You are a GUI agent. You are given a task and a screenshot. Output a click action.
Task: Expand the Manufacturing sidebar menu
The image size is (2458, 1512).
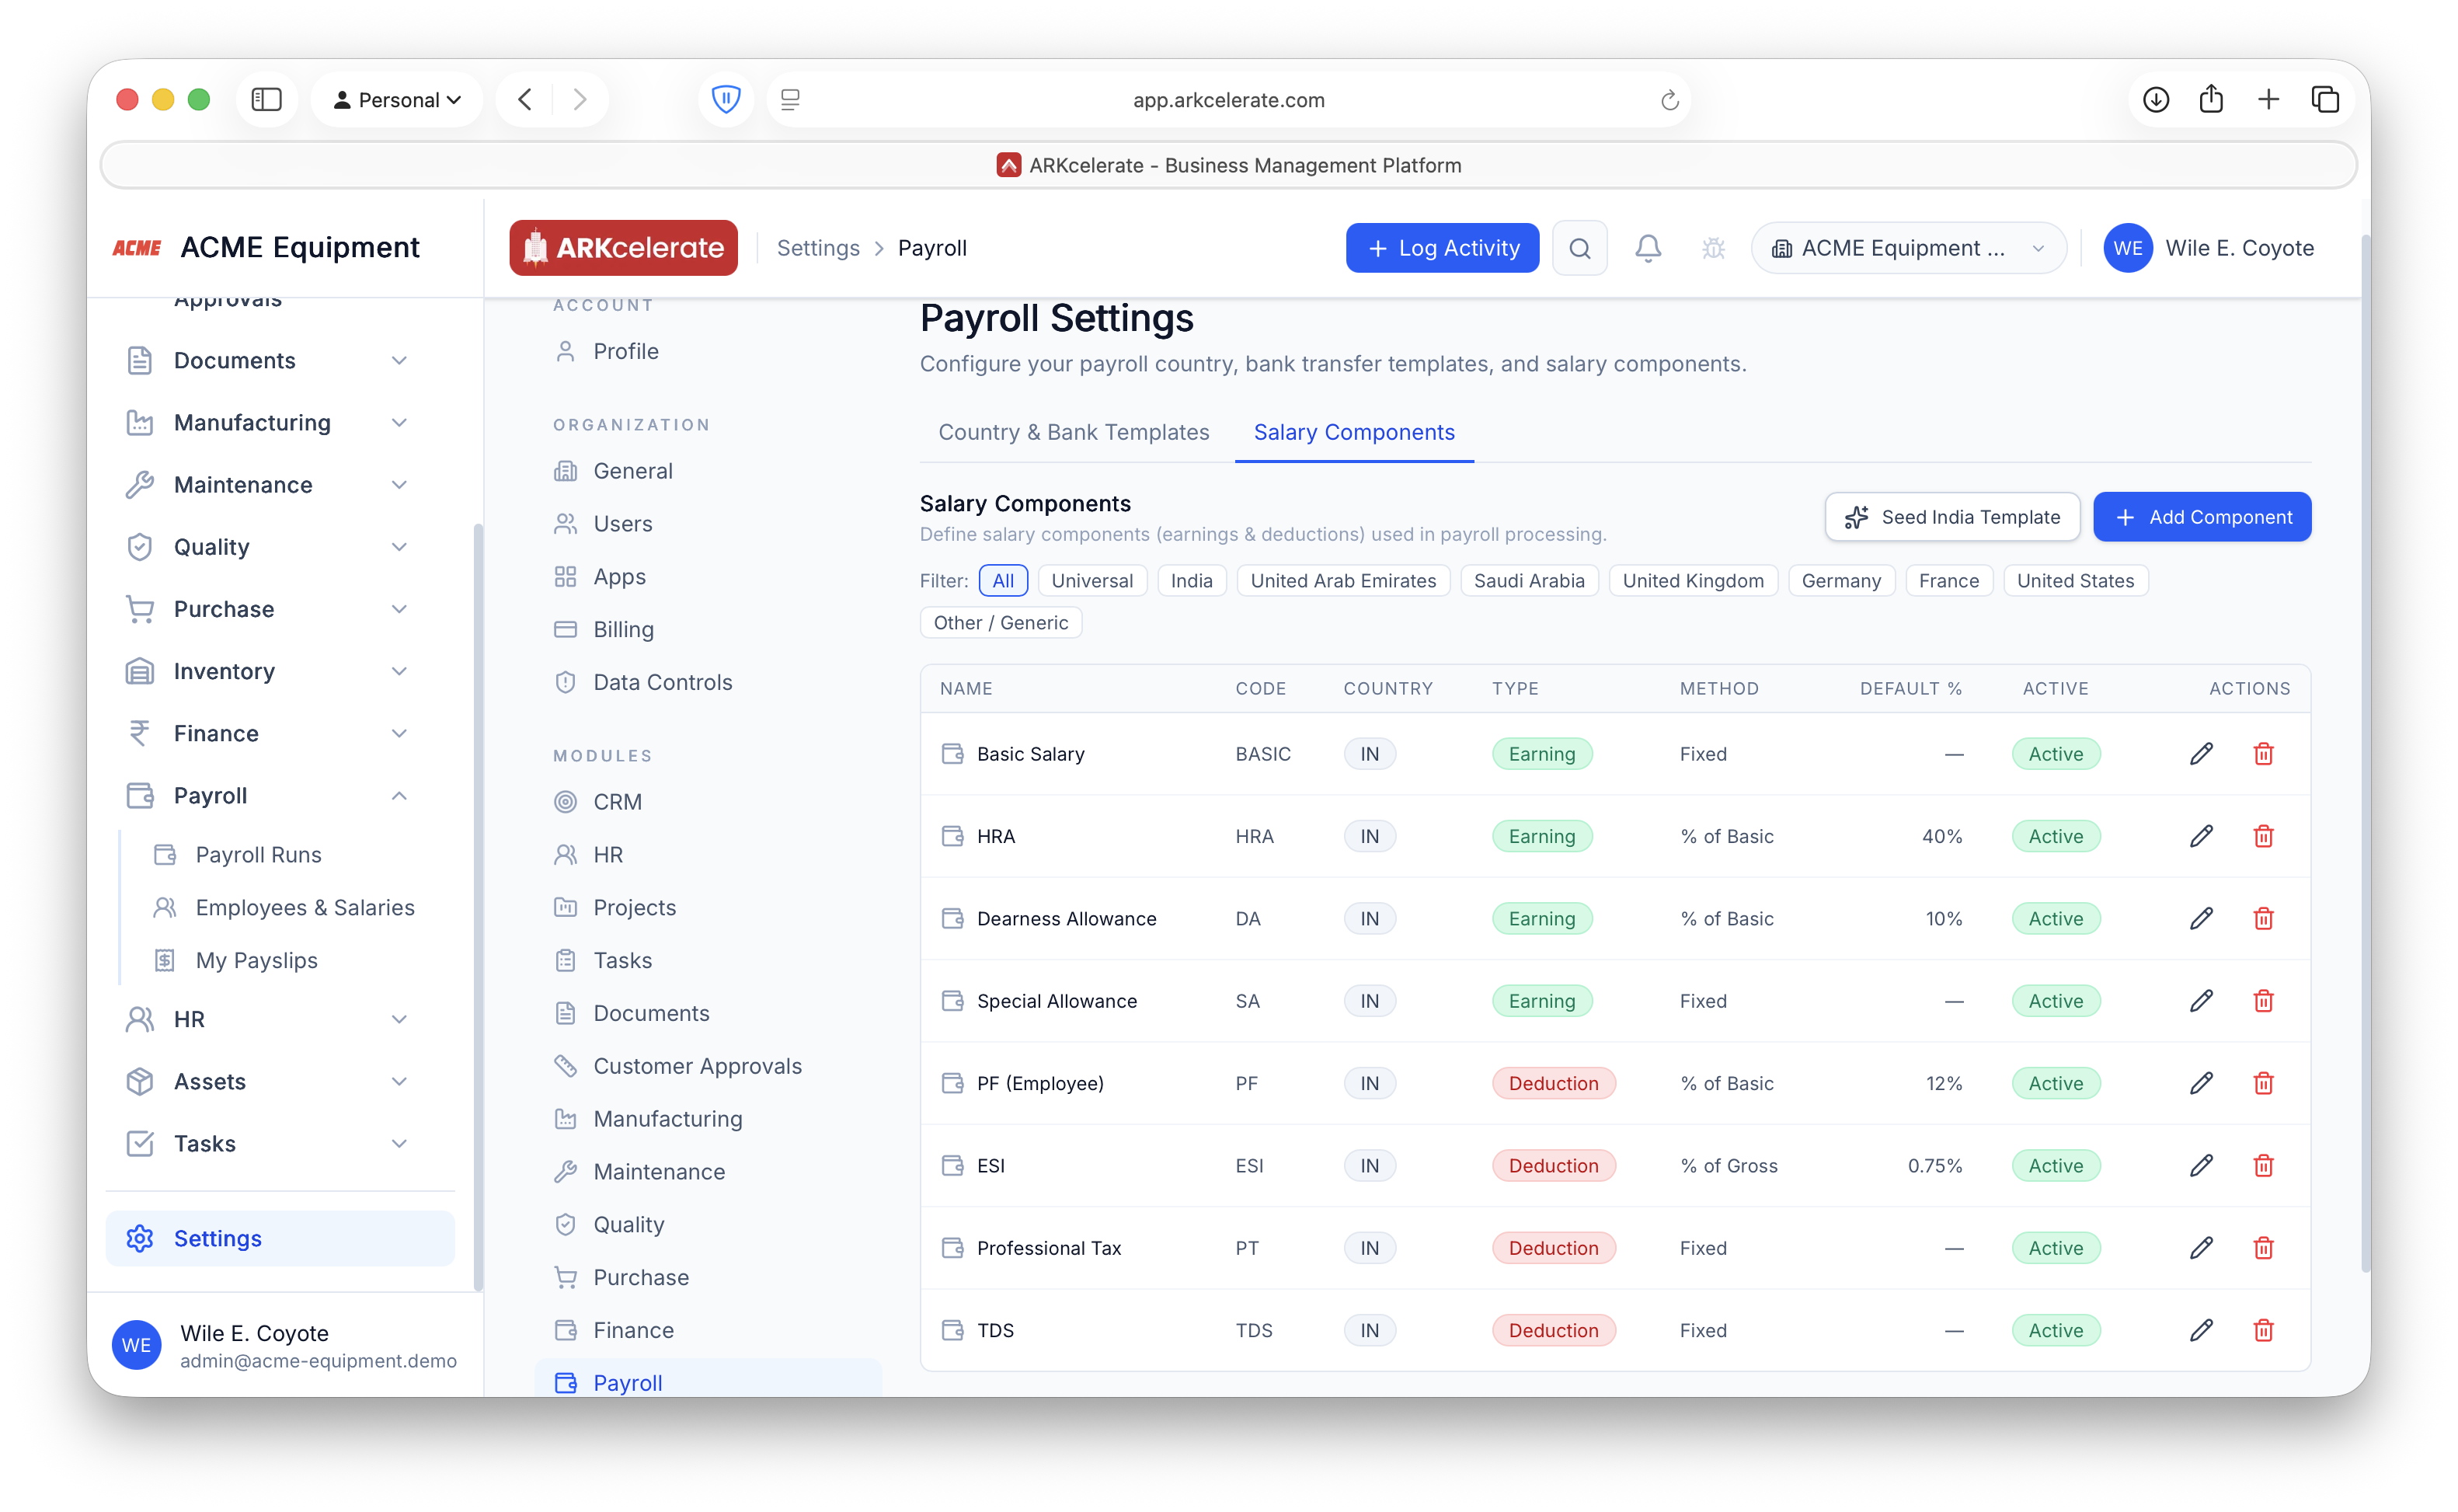pyautogui.click(x=268, y=422)
